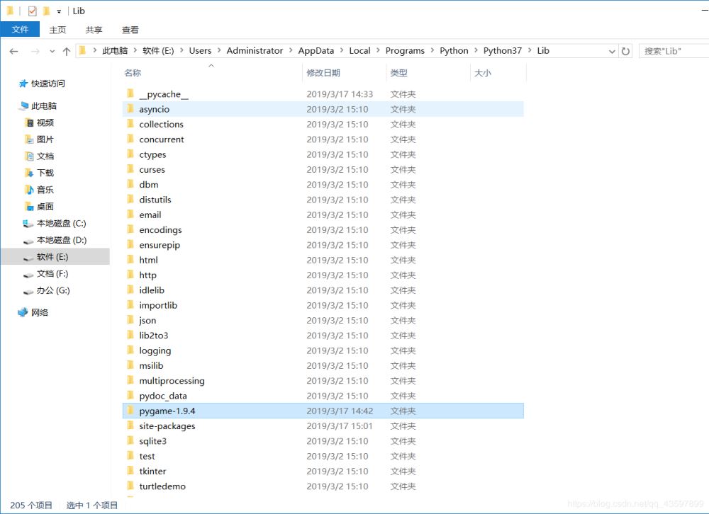Click the pydoc_data folder name
Screen dimensions: 709x514
coord(163,396)
